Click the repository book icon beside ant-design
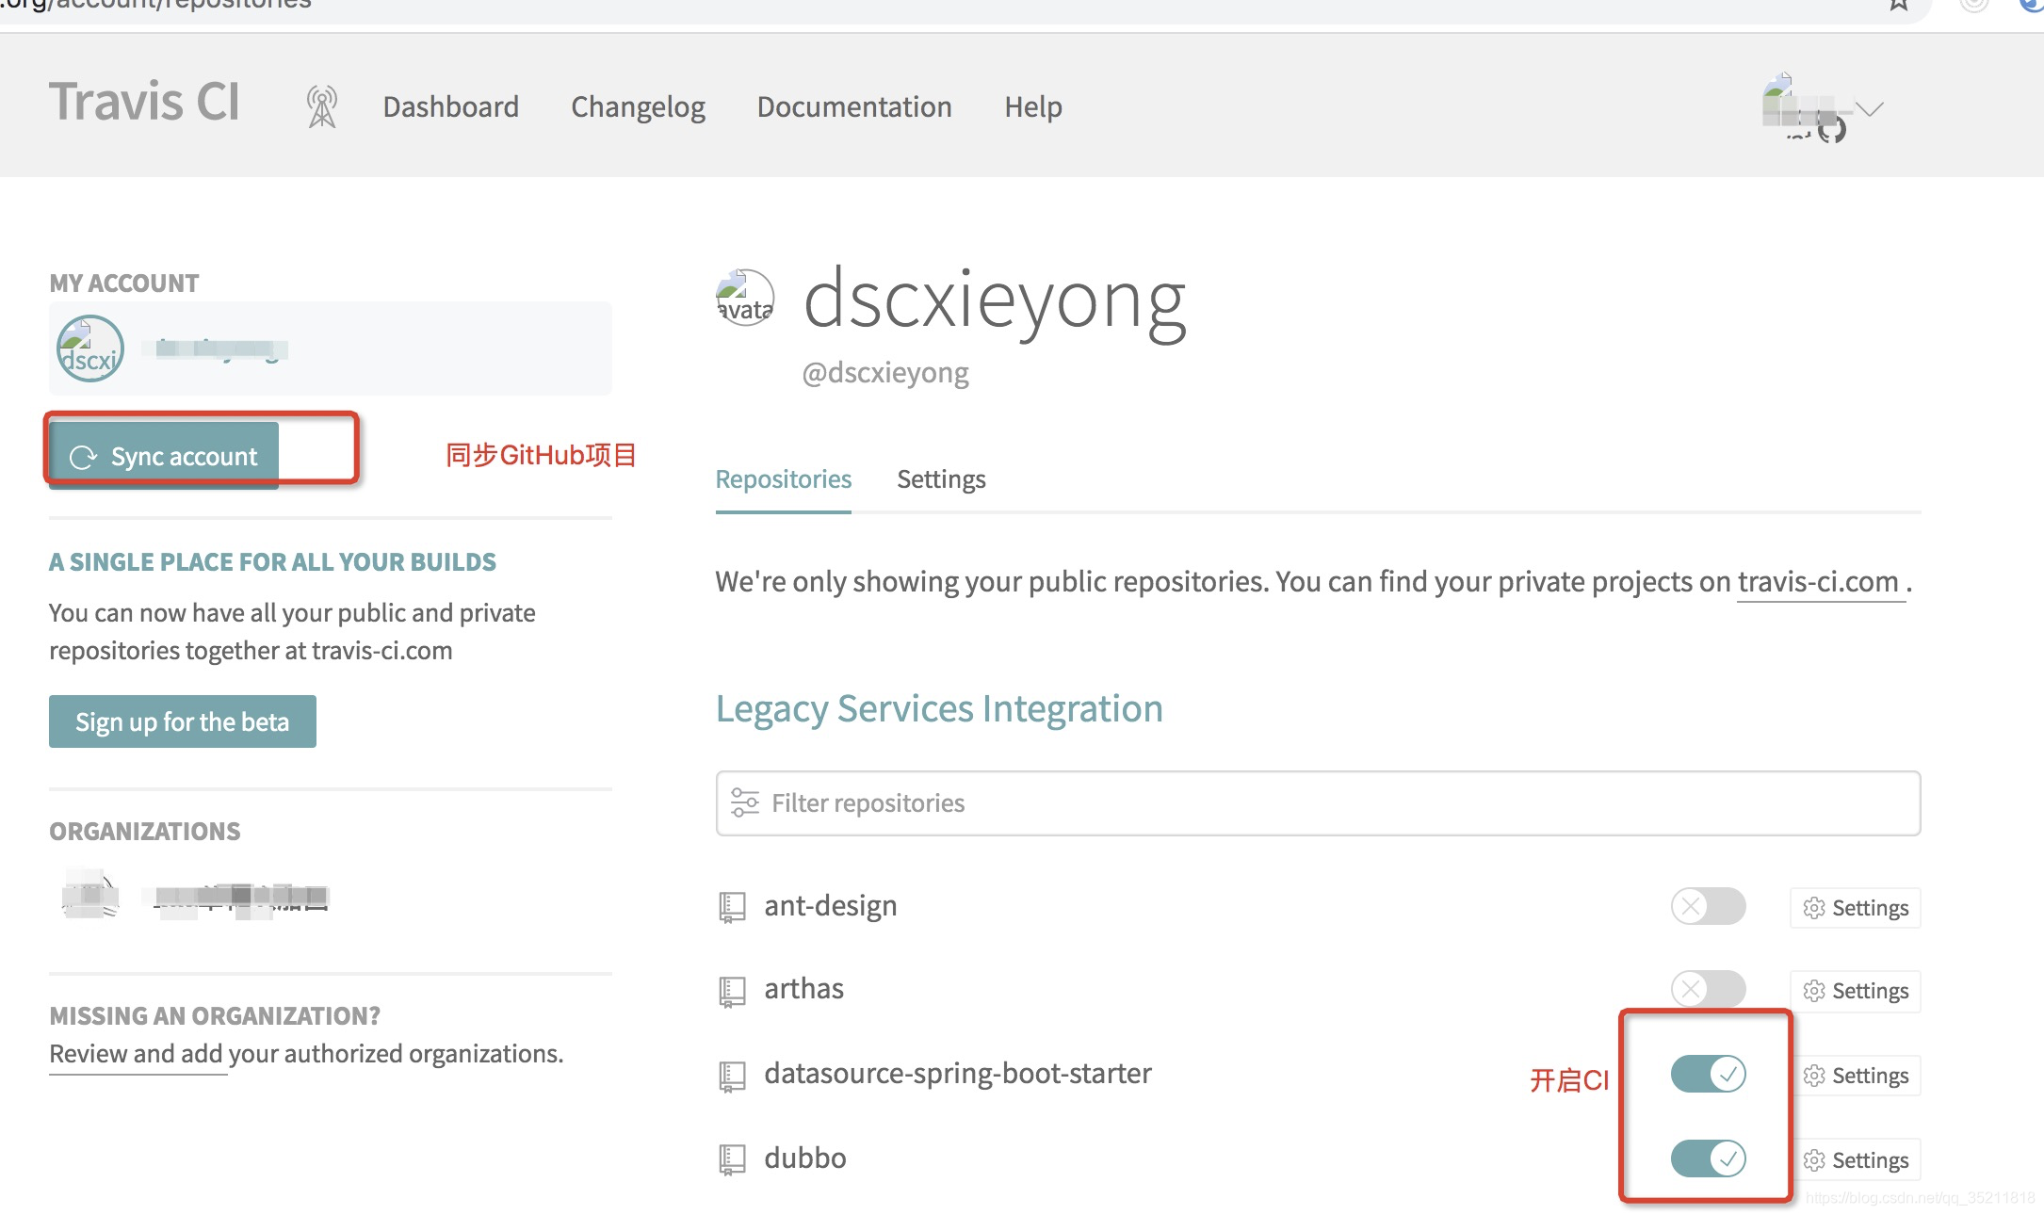 point(732,907)
